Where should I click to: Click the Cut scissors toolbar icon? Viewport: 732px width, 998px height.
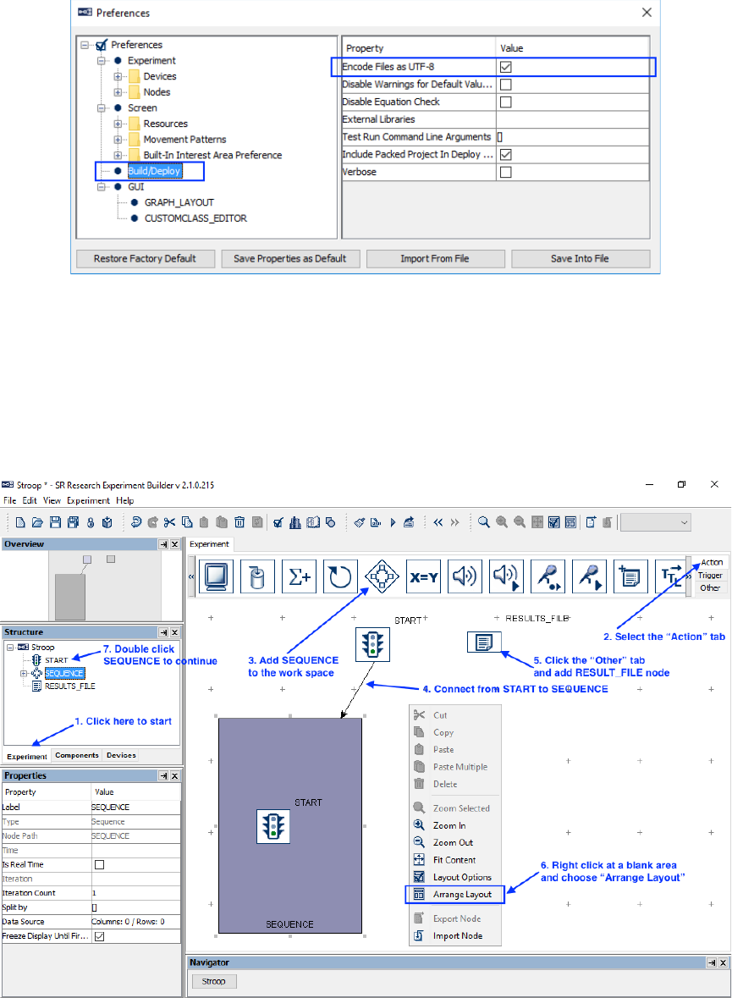tap(169, 522)
